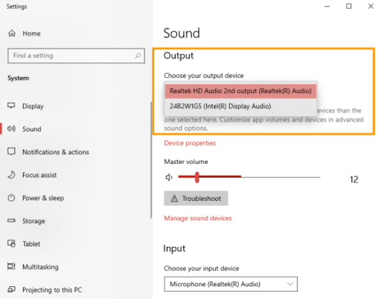Click the search magnifier icon

pyautogui.click(x=139, y=56)
